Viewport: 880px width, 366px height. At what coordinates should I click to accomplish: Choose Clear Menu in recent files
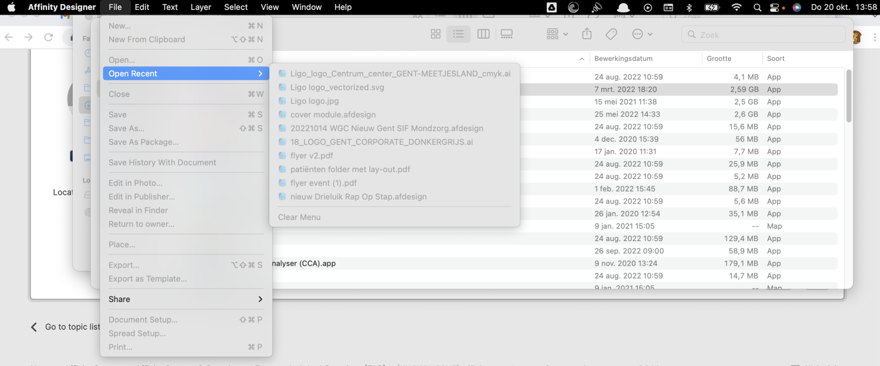click(x=299, y=217)
